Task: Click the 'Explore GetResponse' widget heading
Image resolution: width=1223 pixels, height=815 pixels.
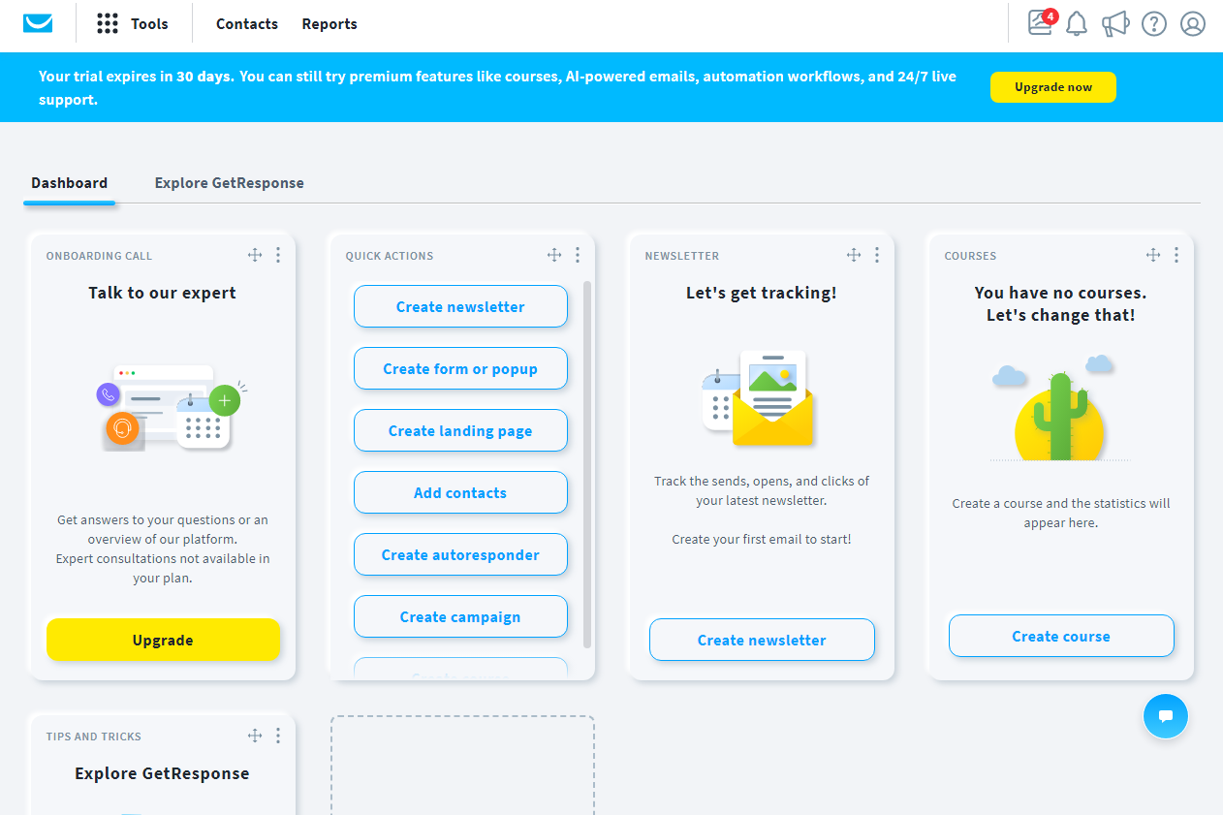Action: (162, 773)
